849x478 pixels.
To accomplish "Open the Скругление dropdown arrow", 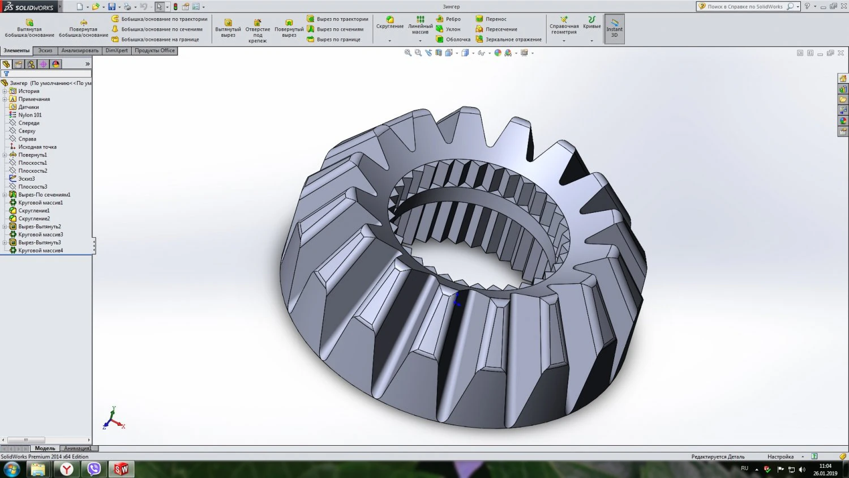I will coord(389,41).
